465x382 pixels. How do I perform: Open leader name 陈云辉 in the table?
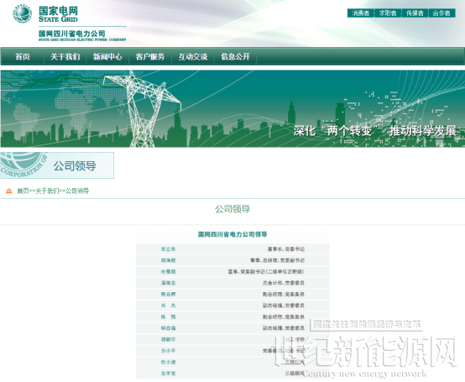pos(168,294)
